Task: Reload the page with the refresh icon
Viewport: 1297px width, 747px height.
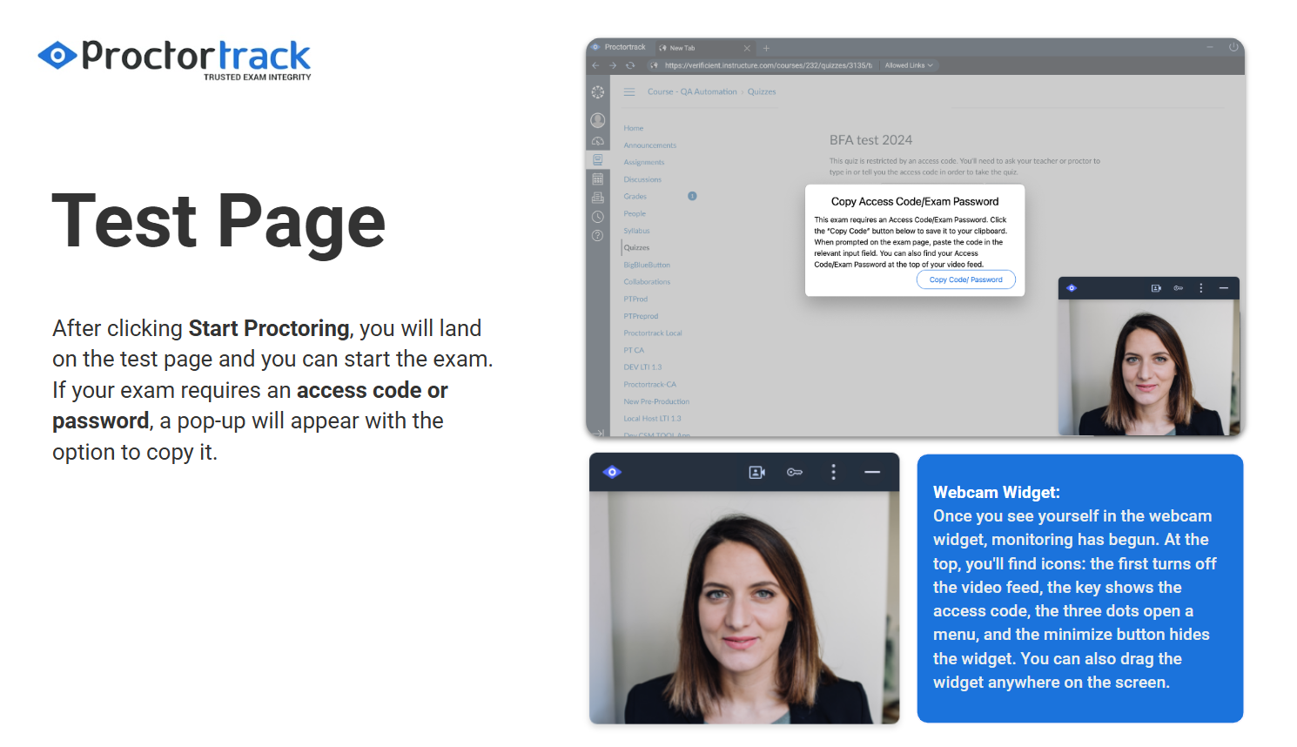Action: coord(630,65)
